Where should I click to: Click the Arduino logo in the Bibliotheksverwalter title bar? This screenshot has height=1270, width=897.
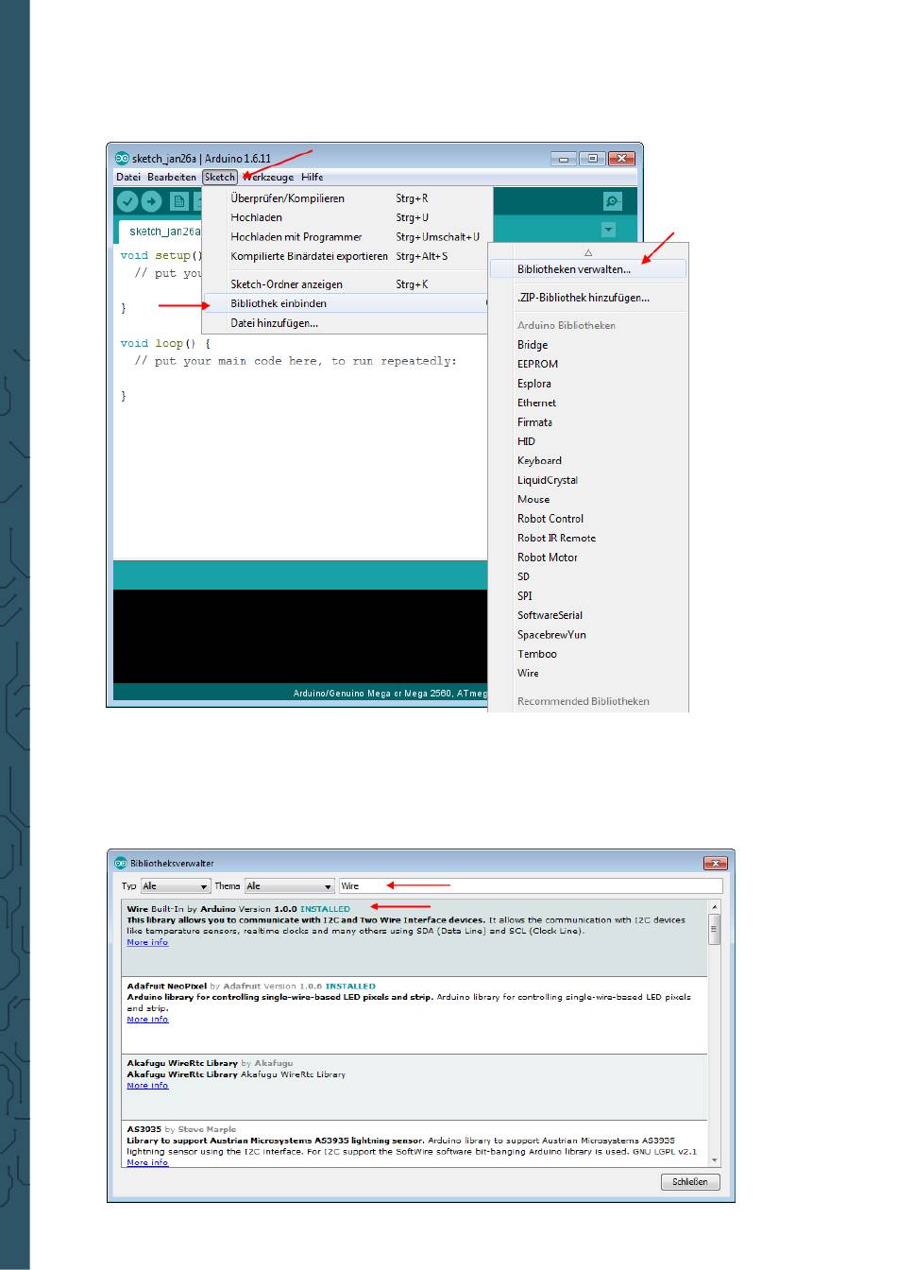[x=120, y=863]
